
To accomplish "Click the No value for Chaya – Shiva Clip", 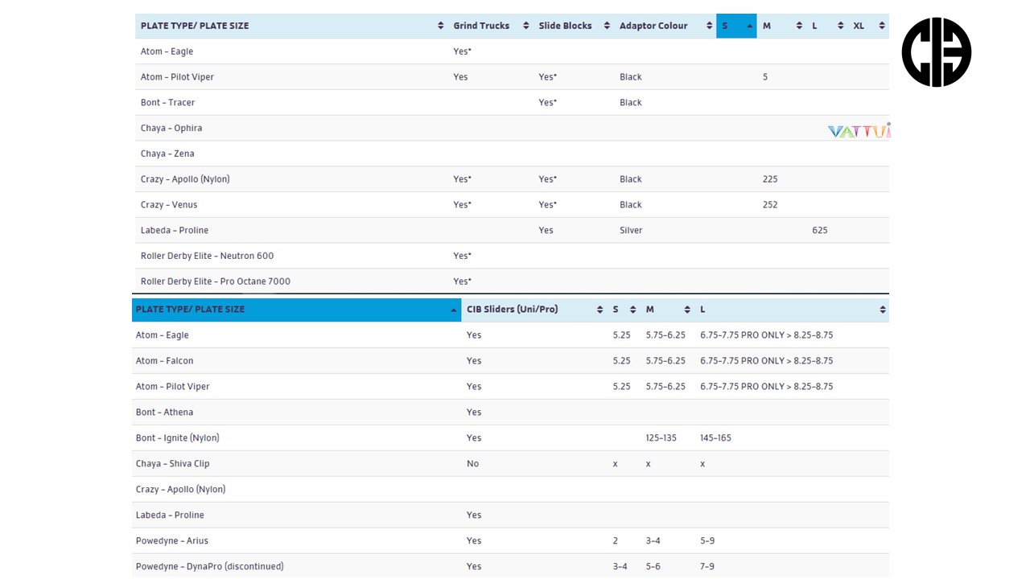I will (x=472, y=464).
